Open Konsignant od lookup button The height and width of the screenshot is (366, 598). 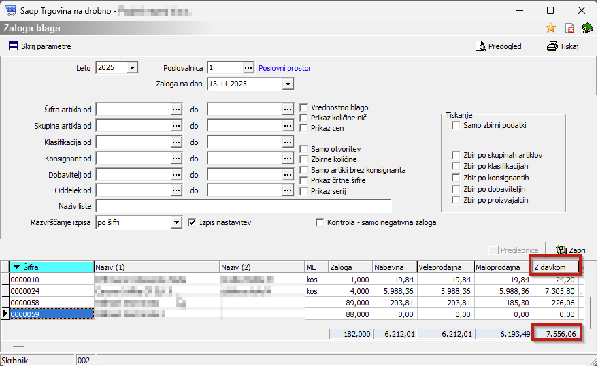[176, 159]
